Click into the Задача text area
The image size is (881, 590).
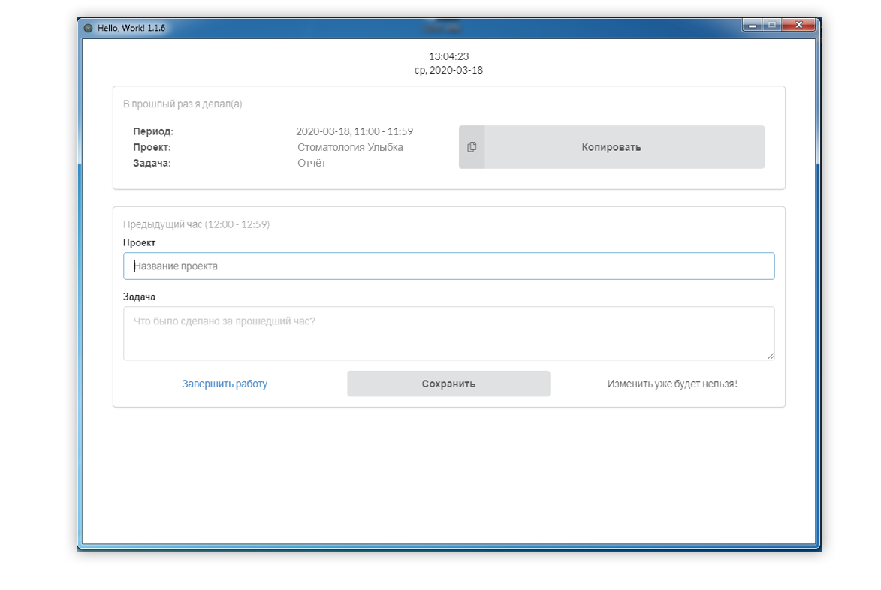449,333
